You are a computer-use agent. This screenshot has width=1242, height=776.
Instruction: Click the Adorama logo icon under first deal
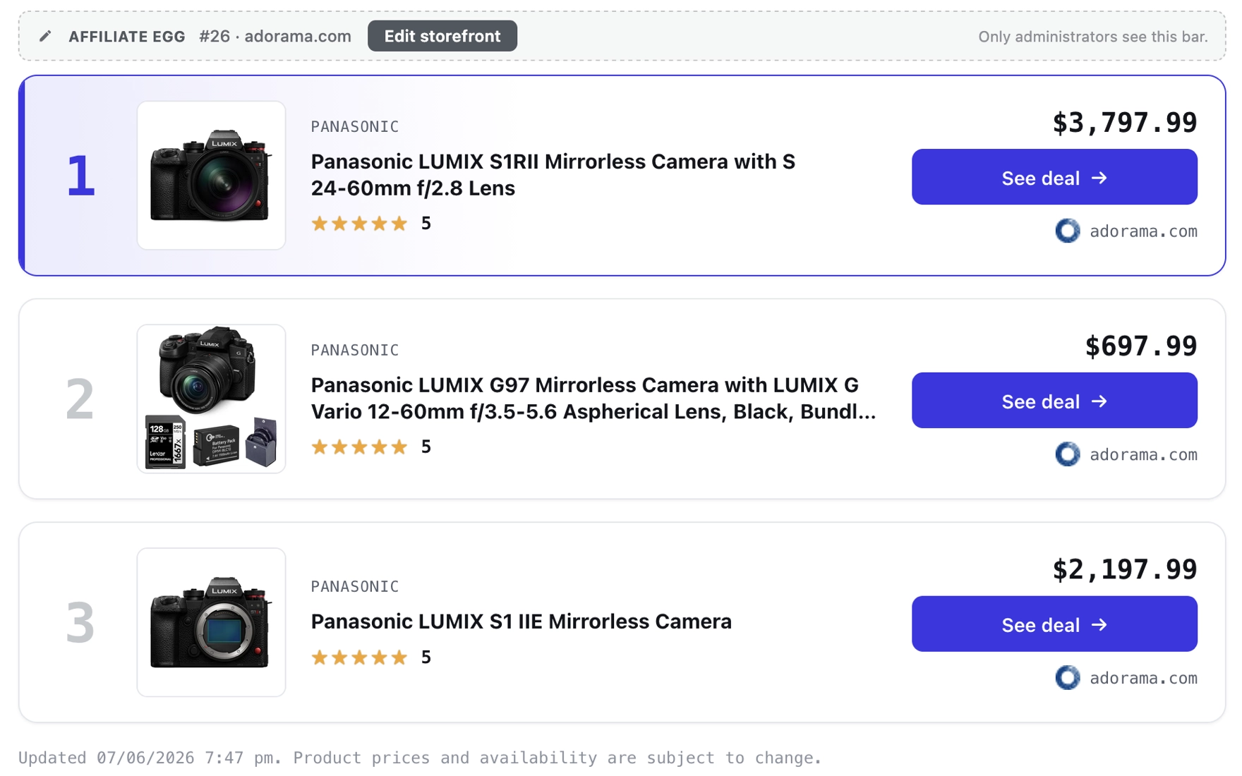(x=1067, y=231)
